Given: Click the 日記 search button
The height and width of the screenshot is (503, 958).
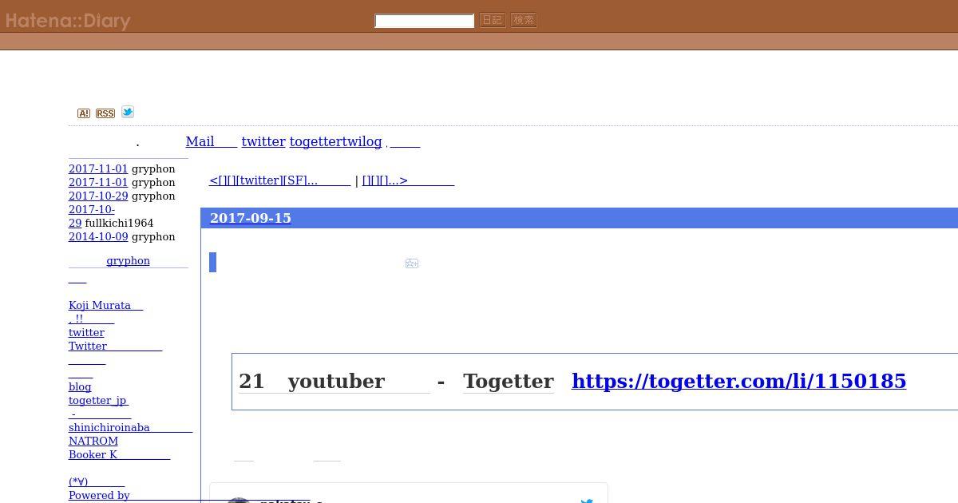Looking at the screenshot, I should 493,20.
